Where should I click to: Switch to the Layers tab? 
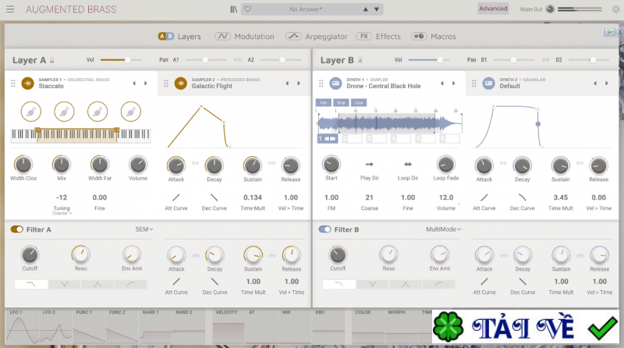179,36
